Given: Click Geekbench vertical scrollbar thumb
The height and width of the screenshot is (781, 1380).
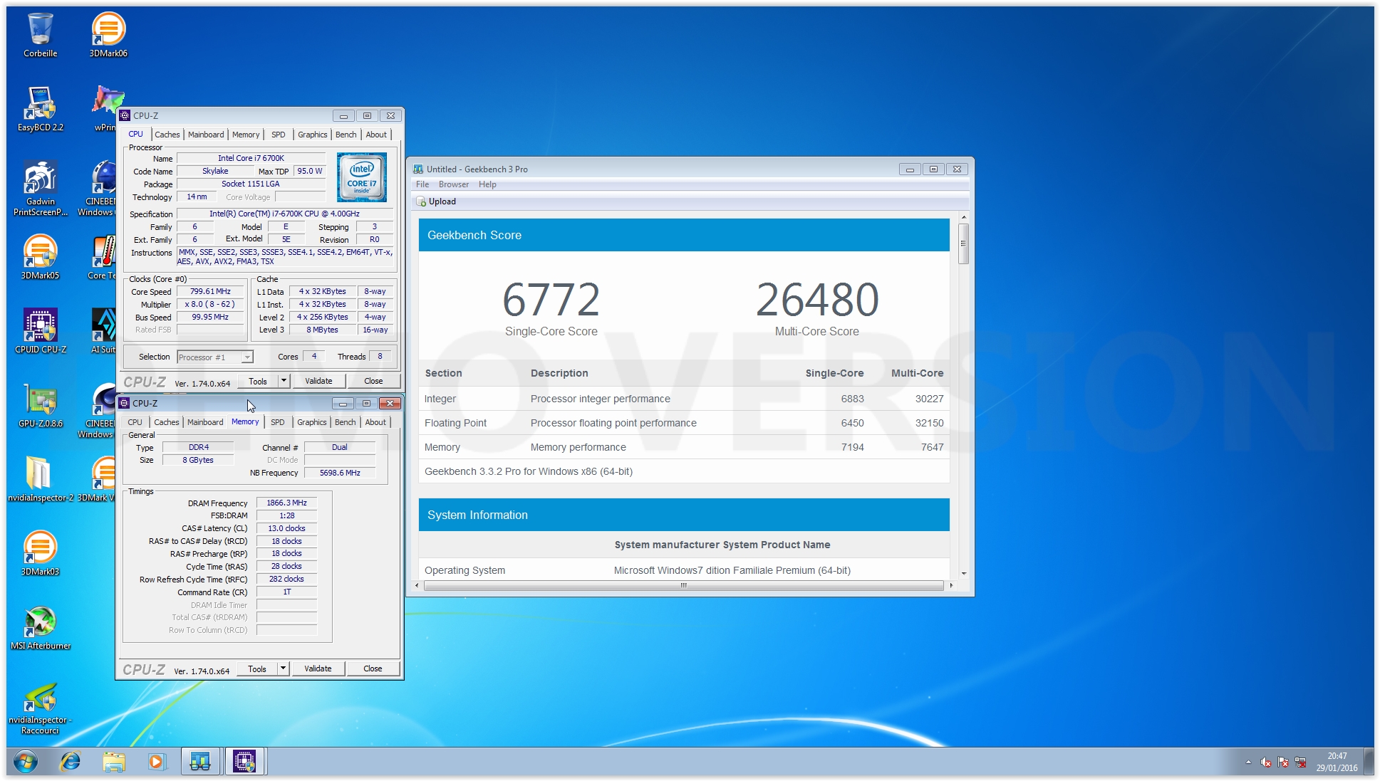Looking at the screenshot, I should (x=963, y=243).
